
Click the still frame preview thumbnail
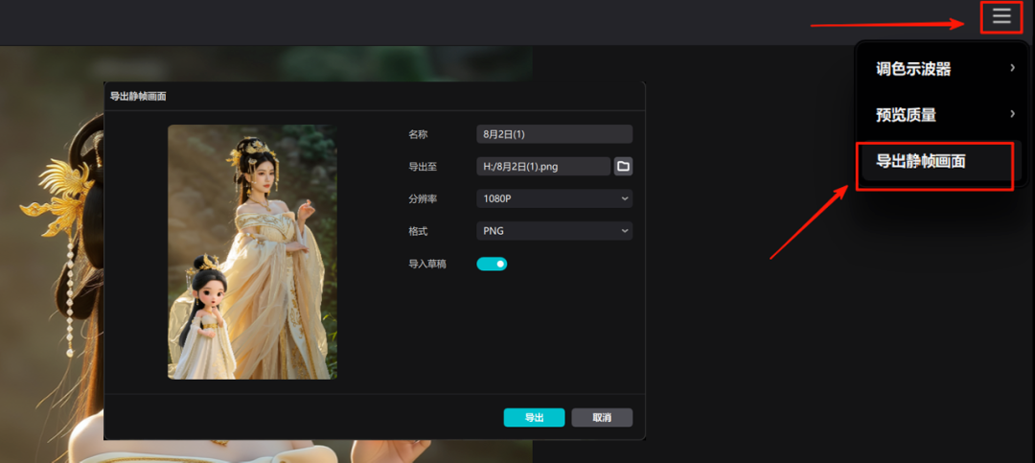click(x=252, y=252)
